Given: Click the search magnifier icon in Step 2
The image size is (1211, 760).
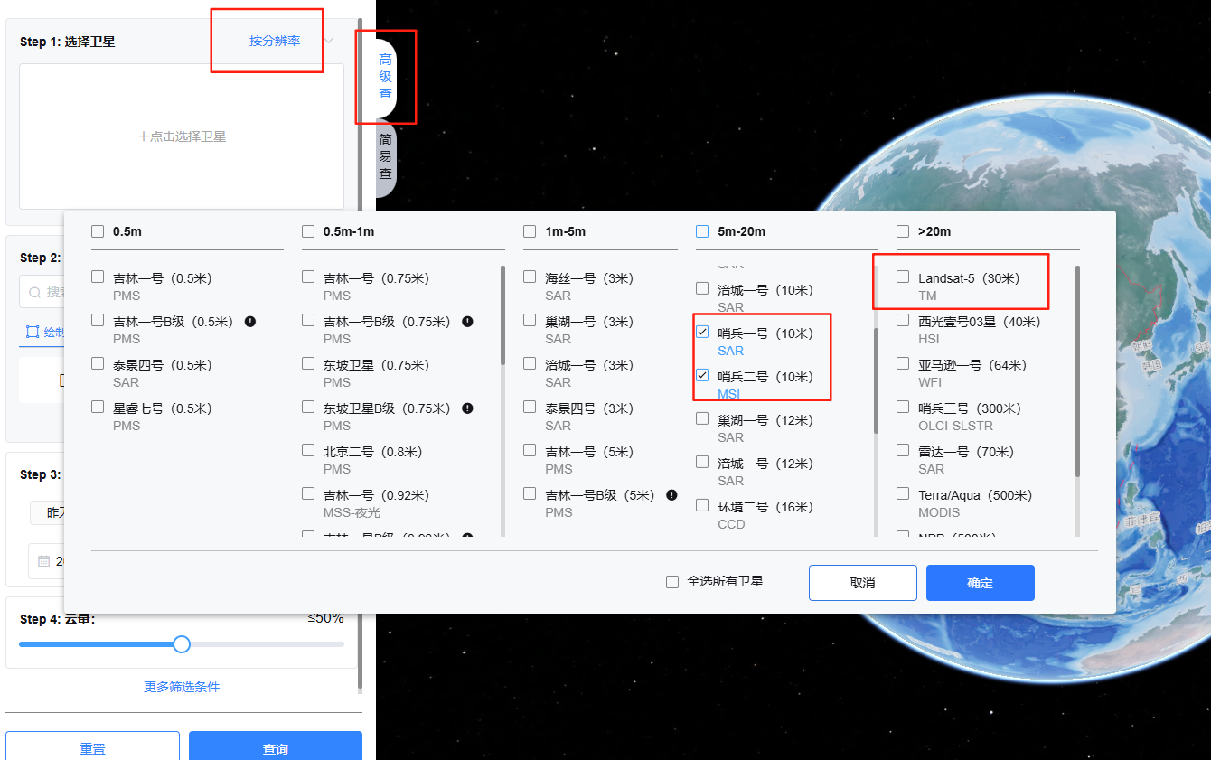Looking at the screenshot, I should click(34, 293).
